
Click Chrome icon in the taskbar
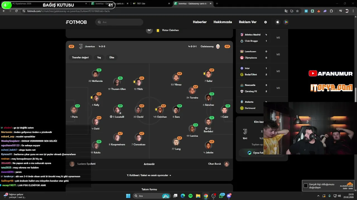(206, 196)
